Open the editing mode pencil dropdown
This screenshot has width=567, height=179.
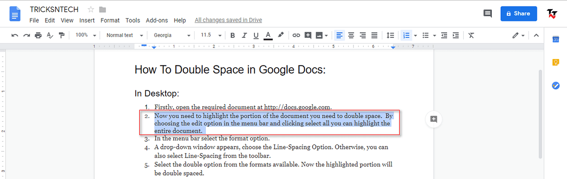518,35
